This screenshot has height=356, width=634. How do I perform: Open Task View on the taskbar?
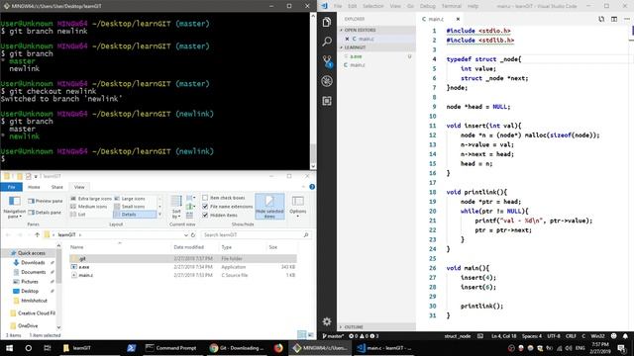[x=48, y=348]
